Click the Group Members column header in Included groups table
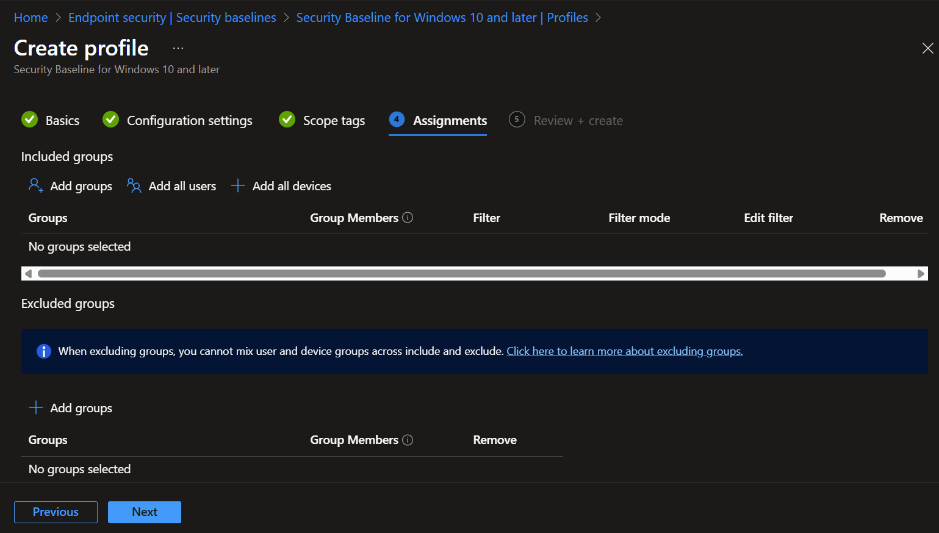The image size is (939, 533). pyautogui.click(x=354, y=218)
